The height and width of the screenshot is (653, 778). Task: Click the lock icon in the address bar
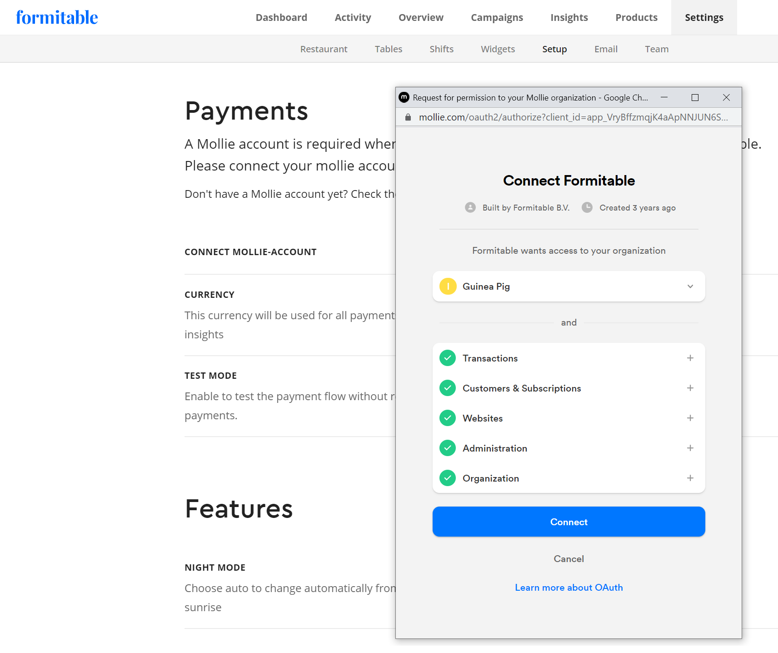(408, 117)
